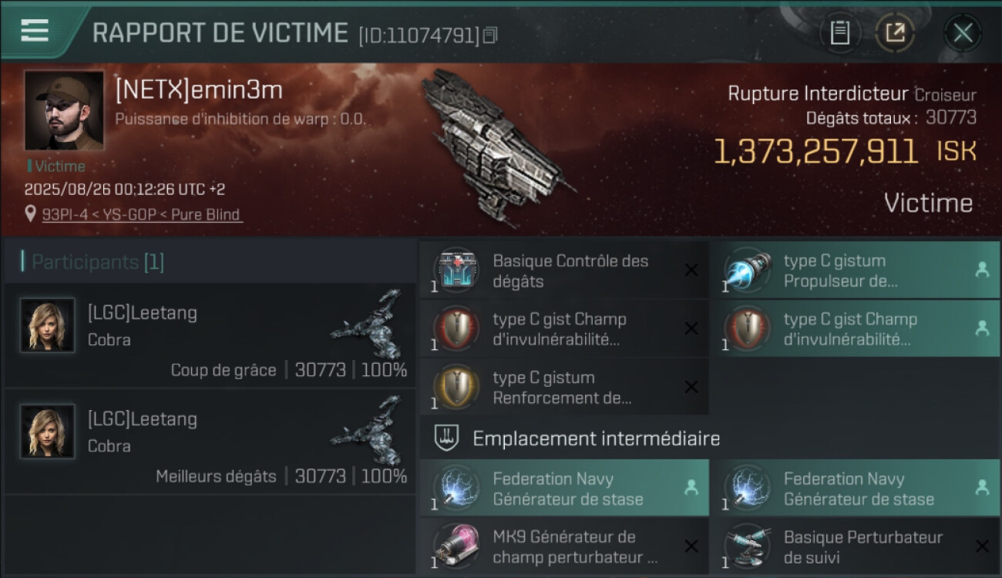The height and width of the screenshot is (578, 1002).
Task: Open emin3m's victim portrait
Action: pyautogui.click(x=64, y=110)
